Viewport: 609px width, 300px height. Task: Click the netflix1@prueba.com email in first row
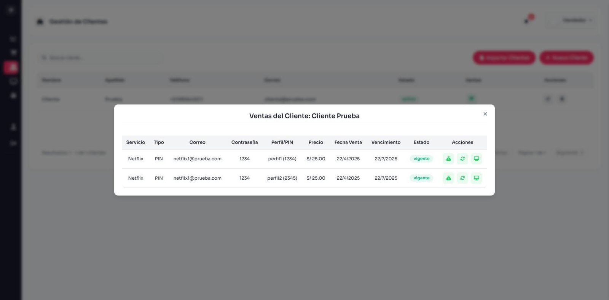click(197, 159)
